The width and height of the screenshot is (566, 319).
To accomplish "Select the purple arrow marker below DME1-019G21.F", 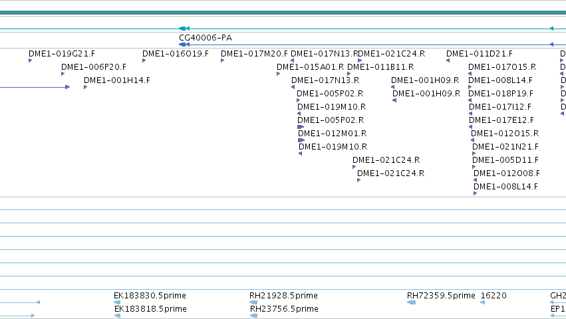I will click(31, 60).
